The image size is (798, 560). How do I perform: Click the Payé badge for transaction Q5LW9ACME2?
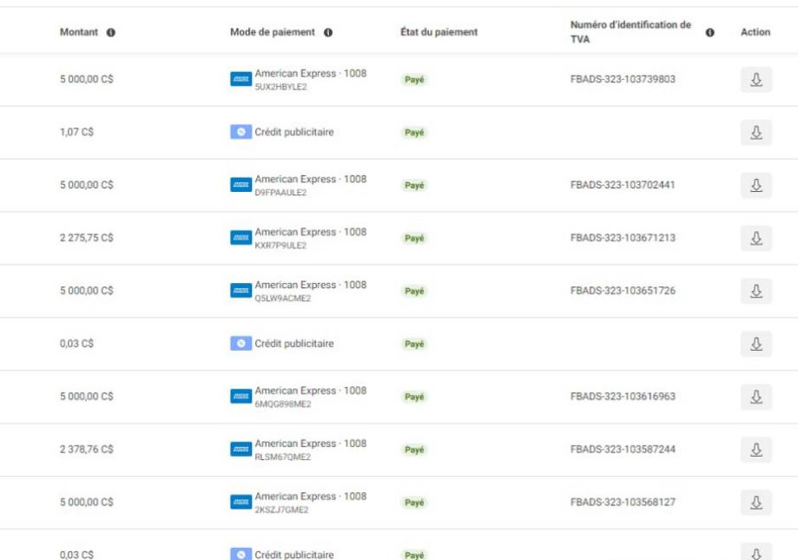pos(415,292)
